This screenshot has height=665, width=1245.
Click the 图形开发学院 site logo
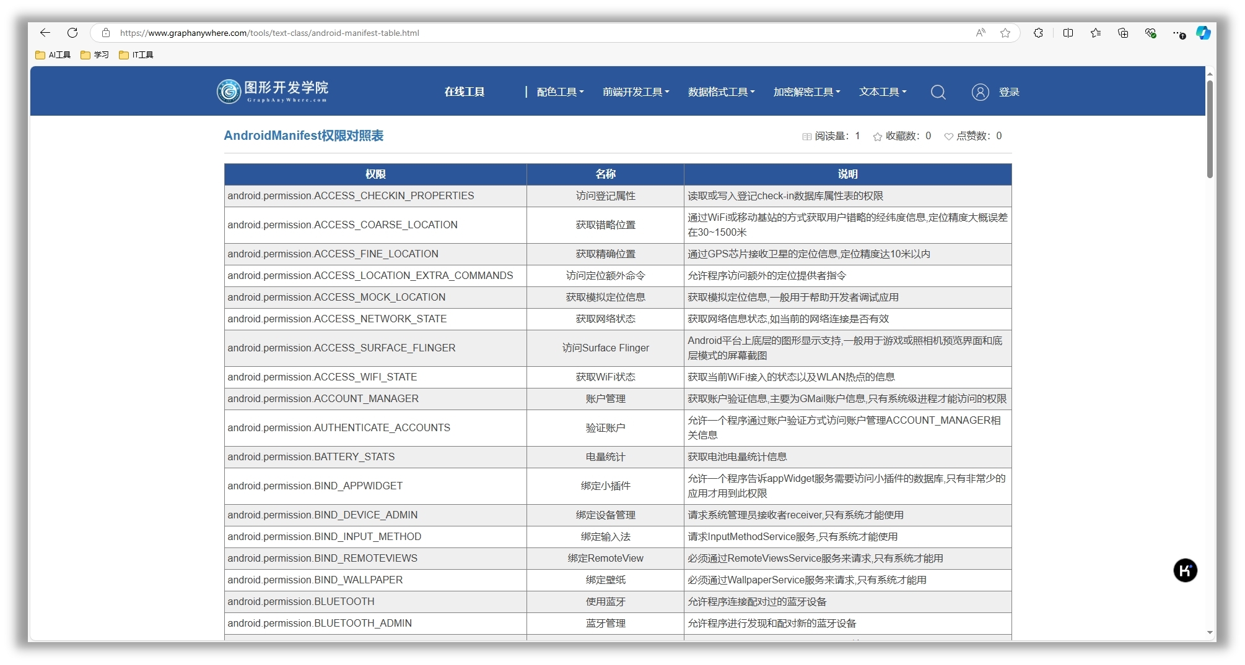tap(273, 92)
